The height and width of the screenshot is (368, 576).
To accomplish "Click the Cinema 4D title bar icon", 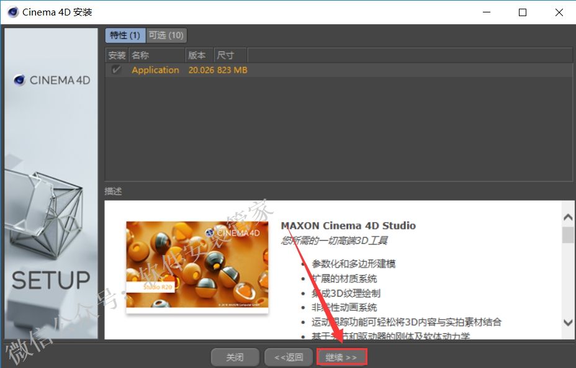I will point(13,12).
